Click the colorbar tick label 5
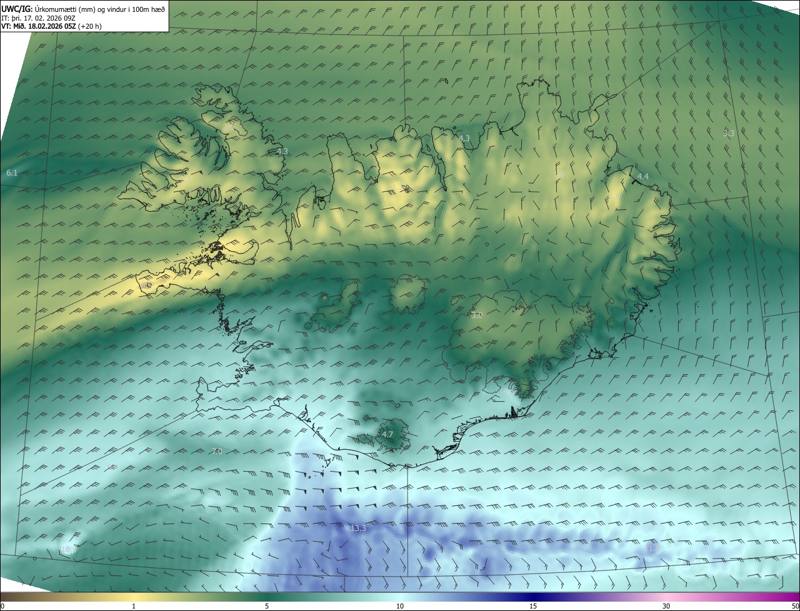The height and width of the screenshot is (611, 800). point(267,606)
